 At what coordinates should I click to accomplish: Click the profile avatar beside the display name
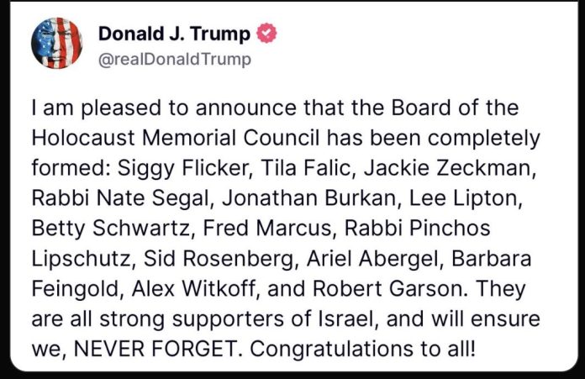pyautogui.click(x=56, y=45)
